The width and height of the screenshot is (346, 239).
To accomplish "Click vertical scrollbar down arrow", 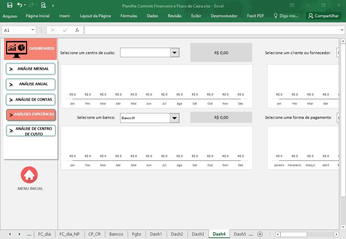I will (343, 227).
